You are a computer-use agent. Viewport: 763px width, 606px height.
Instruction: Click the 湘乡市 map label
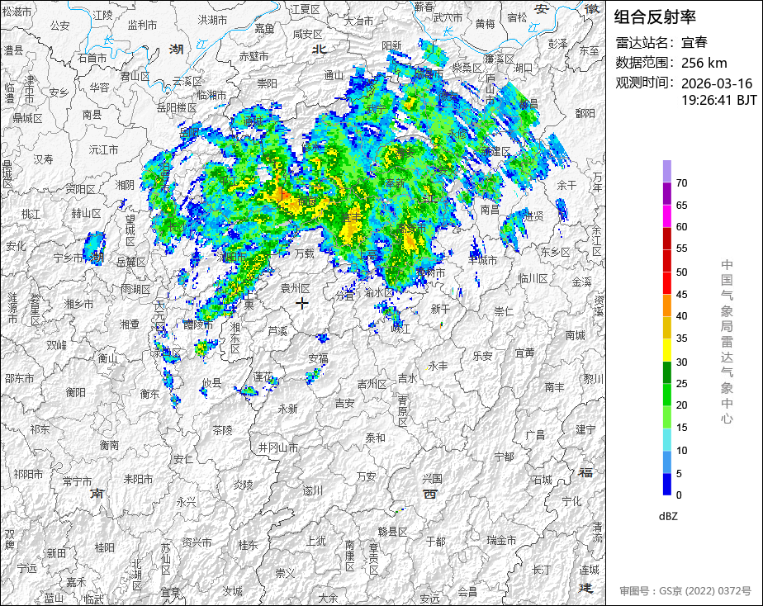(x=78, y=304)
